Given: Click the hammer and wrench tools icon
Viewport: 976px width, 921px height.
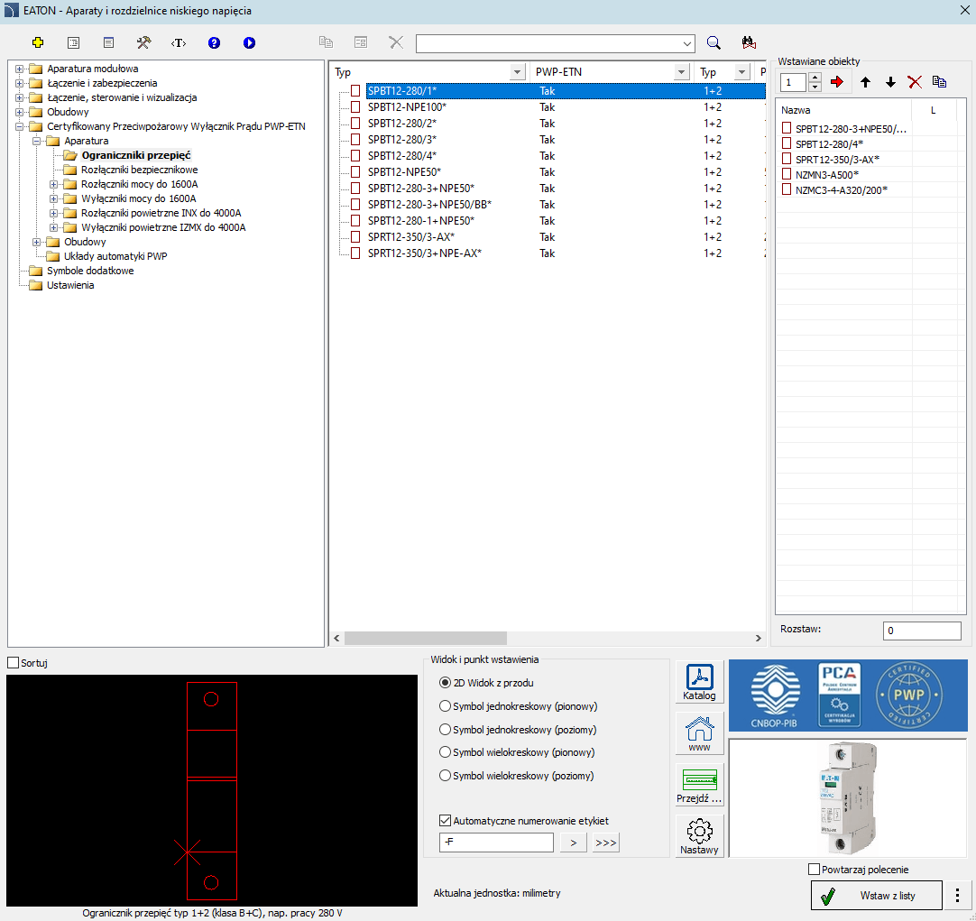Looking at the screenshot, I should click(143, 43).
